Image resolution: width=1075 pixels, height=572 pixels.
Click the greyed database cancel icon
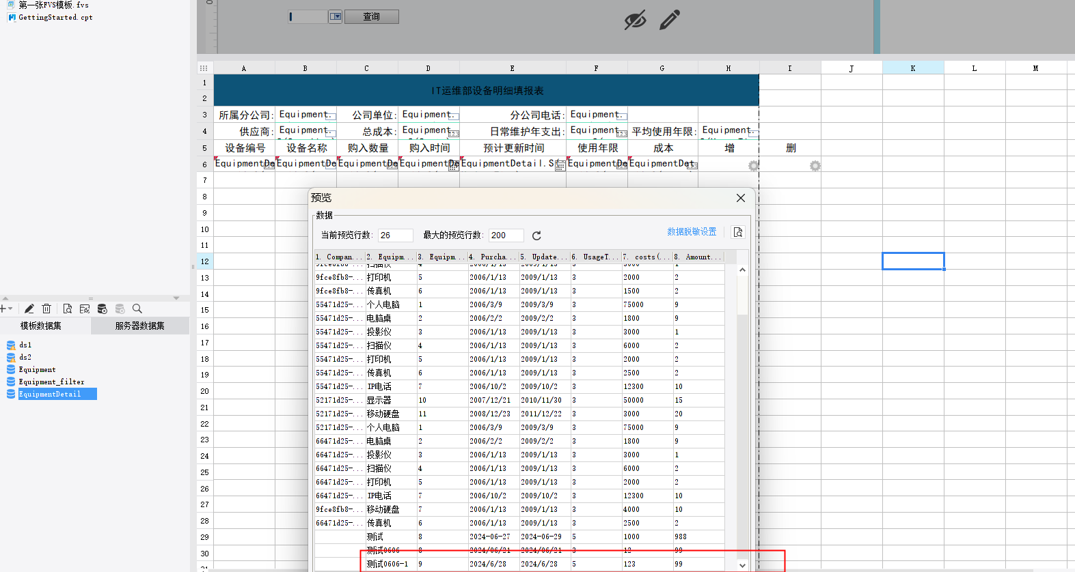120,309
